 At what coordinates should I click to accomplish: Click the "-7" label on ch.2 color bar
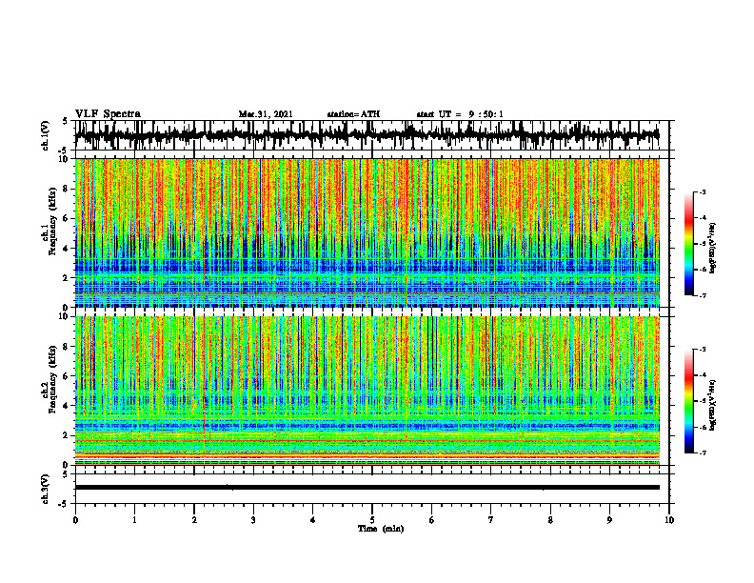702,452
